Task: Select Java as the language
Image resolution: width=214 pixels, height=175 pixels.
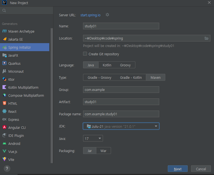Action: click(x=91, y=65)
